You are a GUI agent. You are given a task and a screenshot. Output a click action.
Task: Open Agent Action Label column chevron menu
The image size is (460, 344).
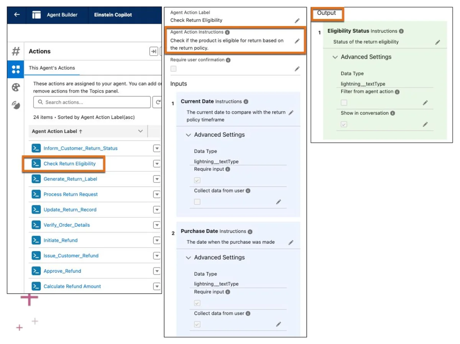pyautogui.click(x=140, y=131)
